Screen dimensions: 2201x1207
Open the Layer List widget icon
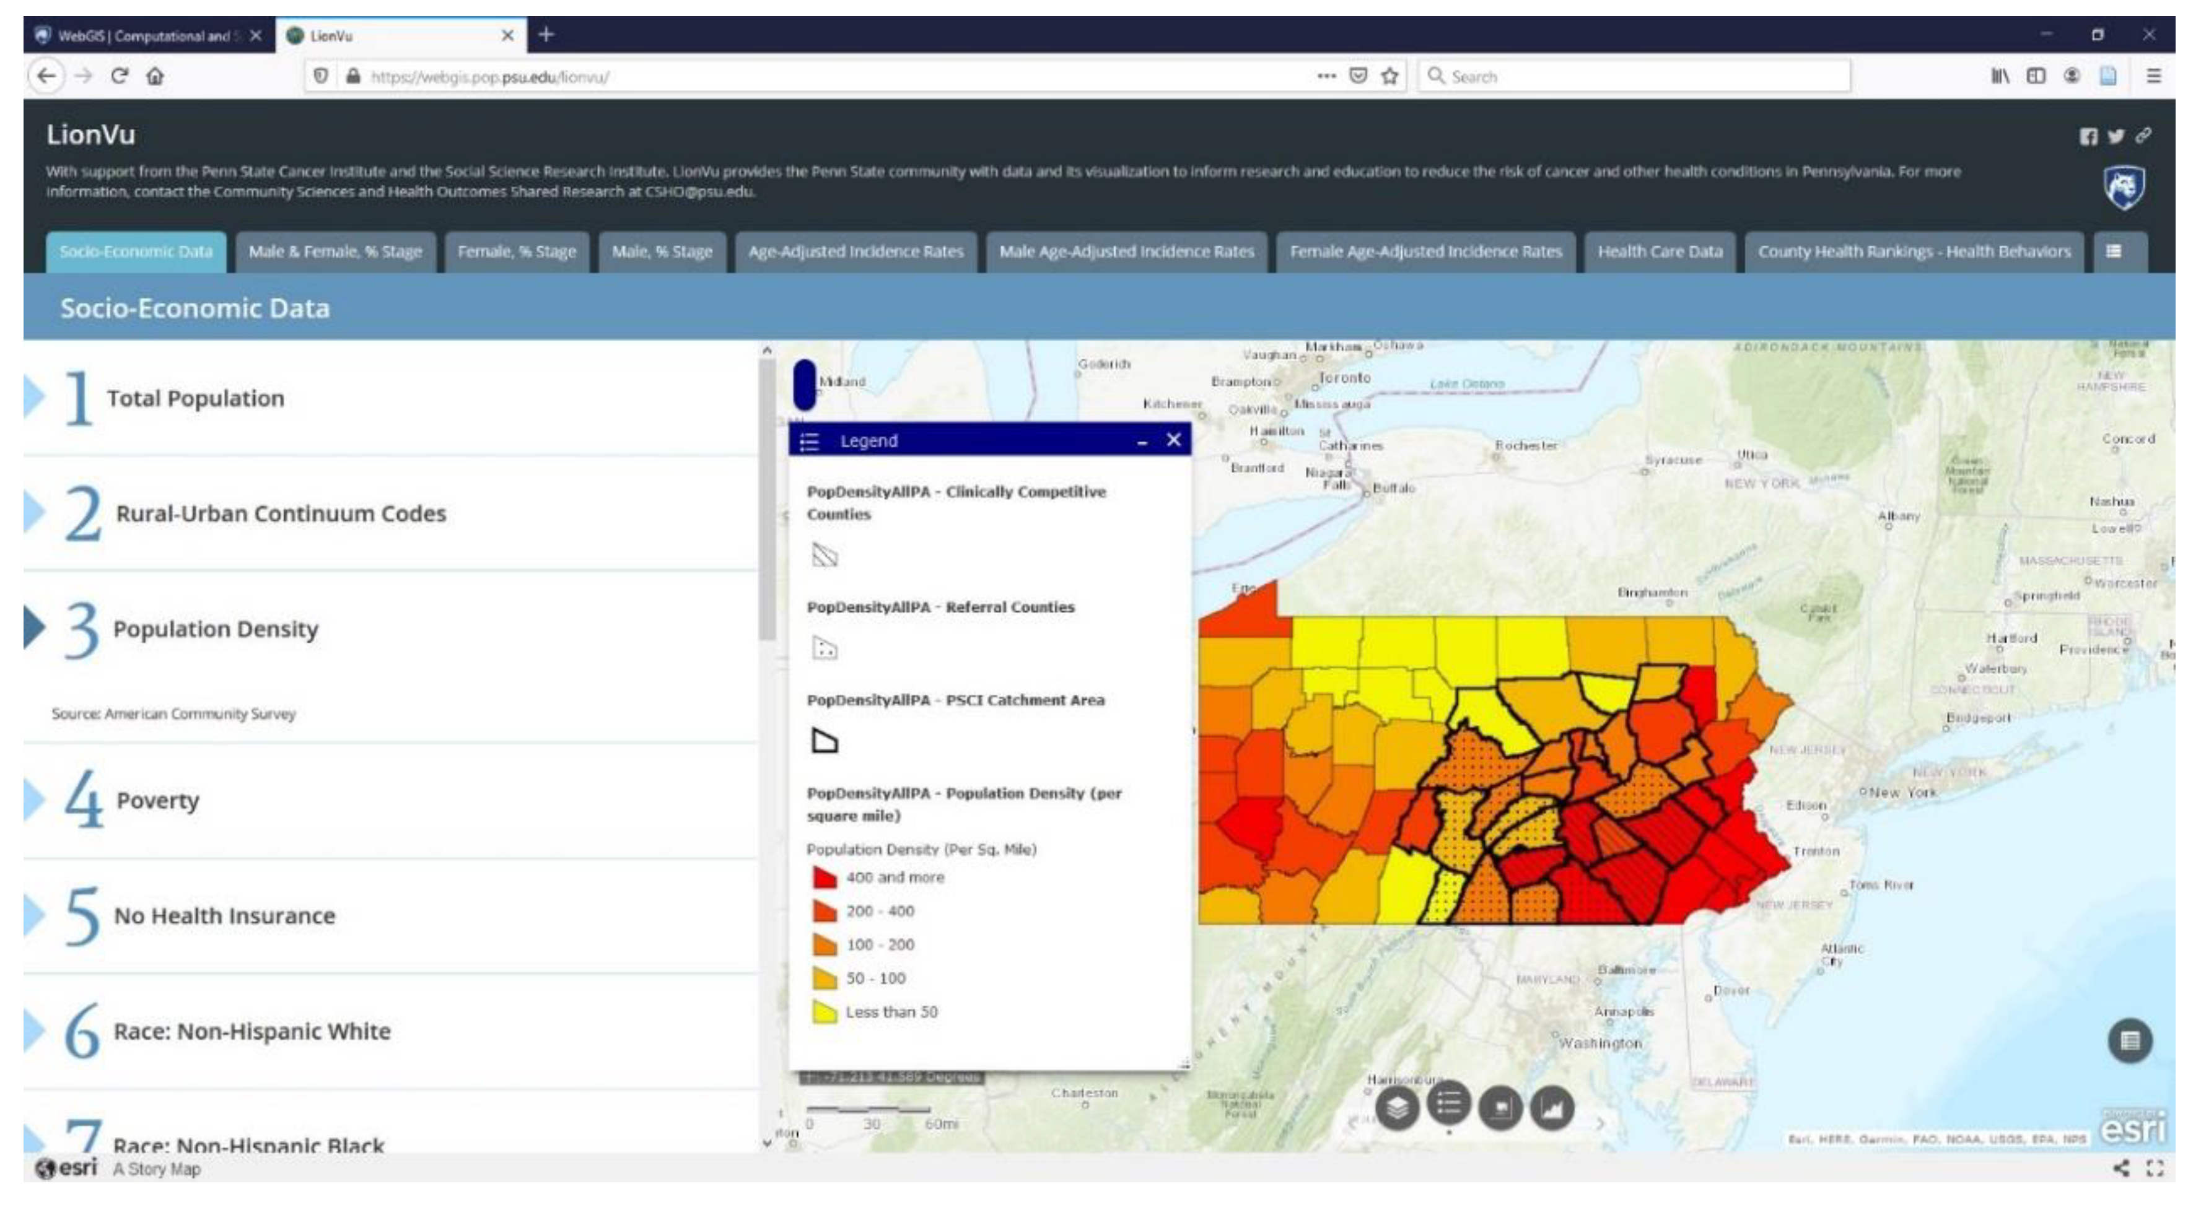click(1396, 1109)
